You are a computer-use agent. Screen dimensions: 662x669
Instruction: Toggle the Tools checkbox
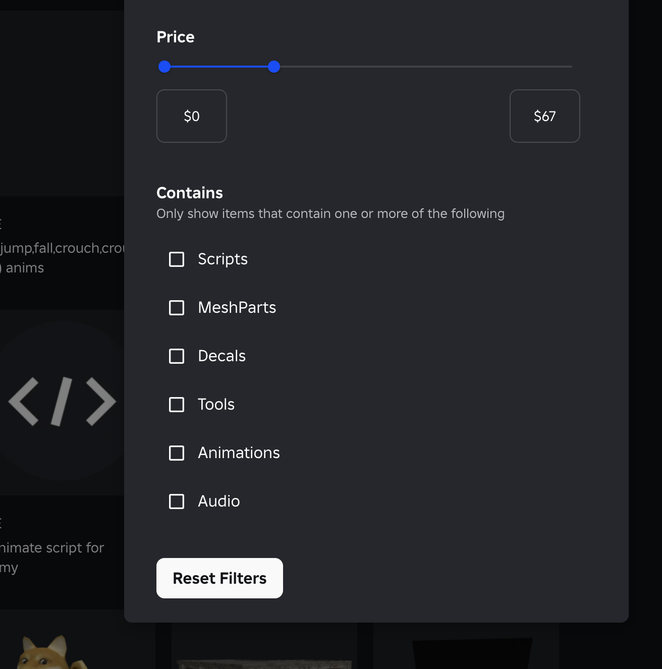pyautogui.click(x=177, y=405)
